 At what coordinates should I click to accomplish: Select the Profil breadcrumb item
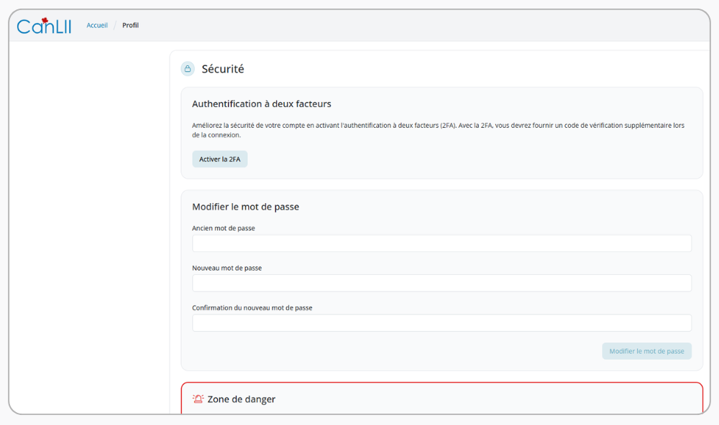(130, 25)
